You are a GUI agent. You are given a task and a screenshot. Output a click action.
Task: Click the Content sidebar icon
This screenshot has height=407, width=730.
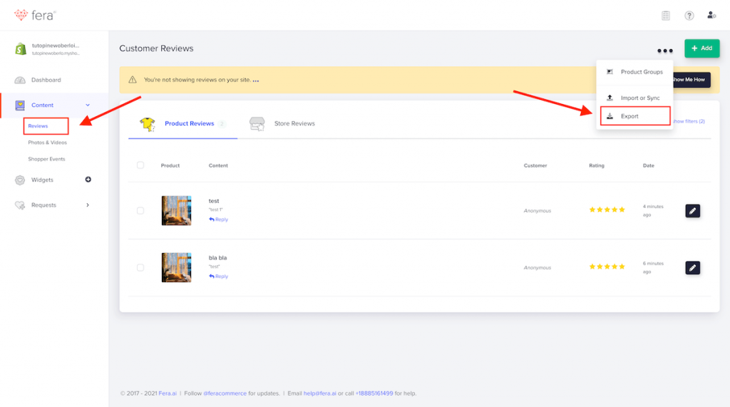(x=20, y=105)
